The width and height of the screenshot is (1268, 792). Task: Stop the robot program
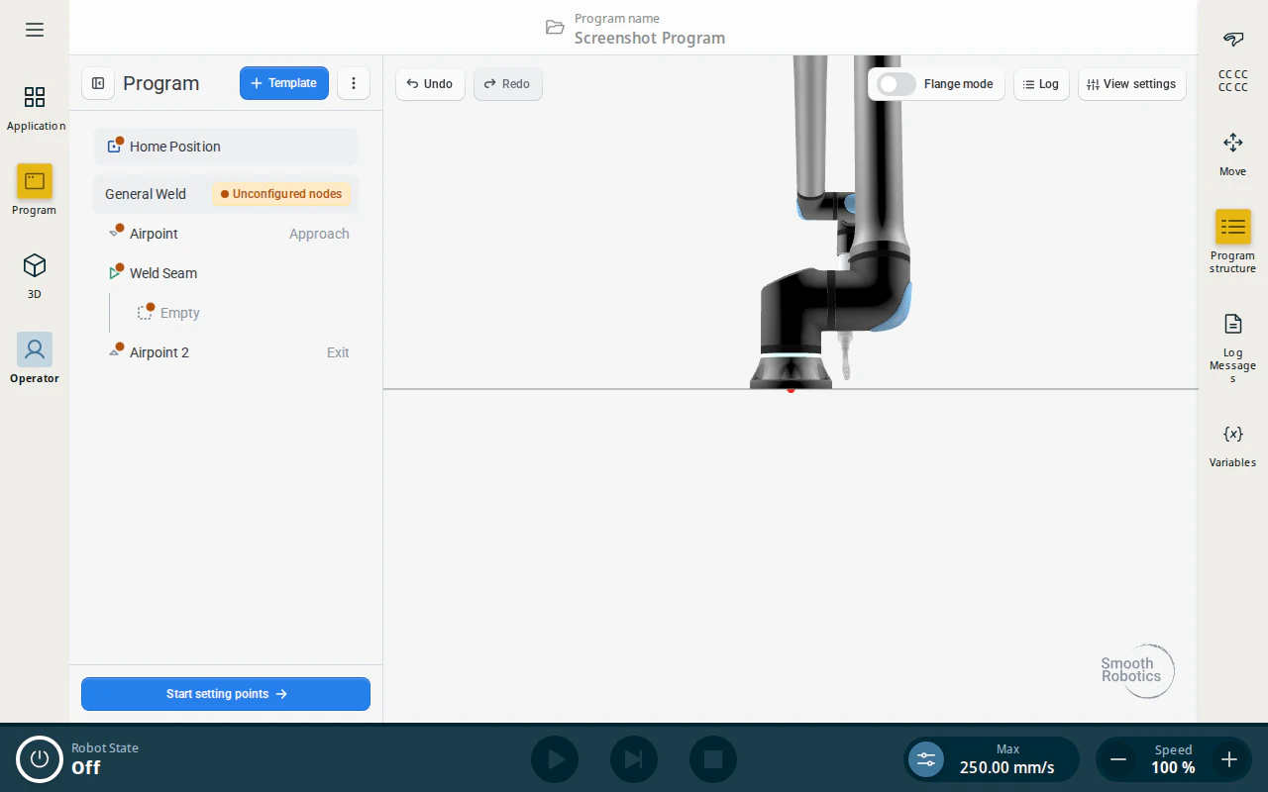[x=713, y=759]
